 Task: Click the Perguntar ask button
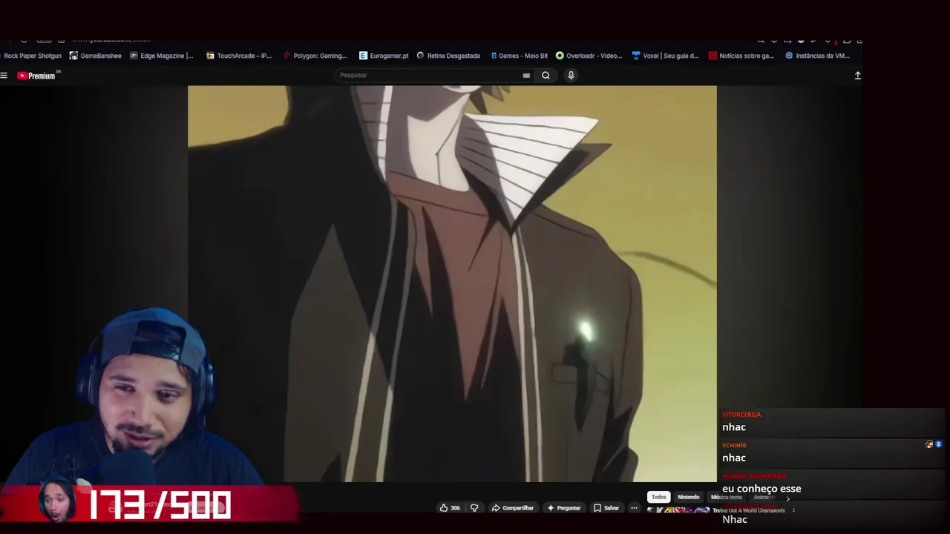coord(564,508)
